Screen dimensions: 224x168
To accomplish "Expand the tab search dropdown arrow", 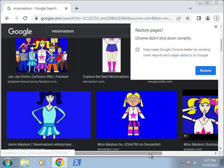I will 190,8.
